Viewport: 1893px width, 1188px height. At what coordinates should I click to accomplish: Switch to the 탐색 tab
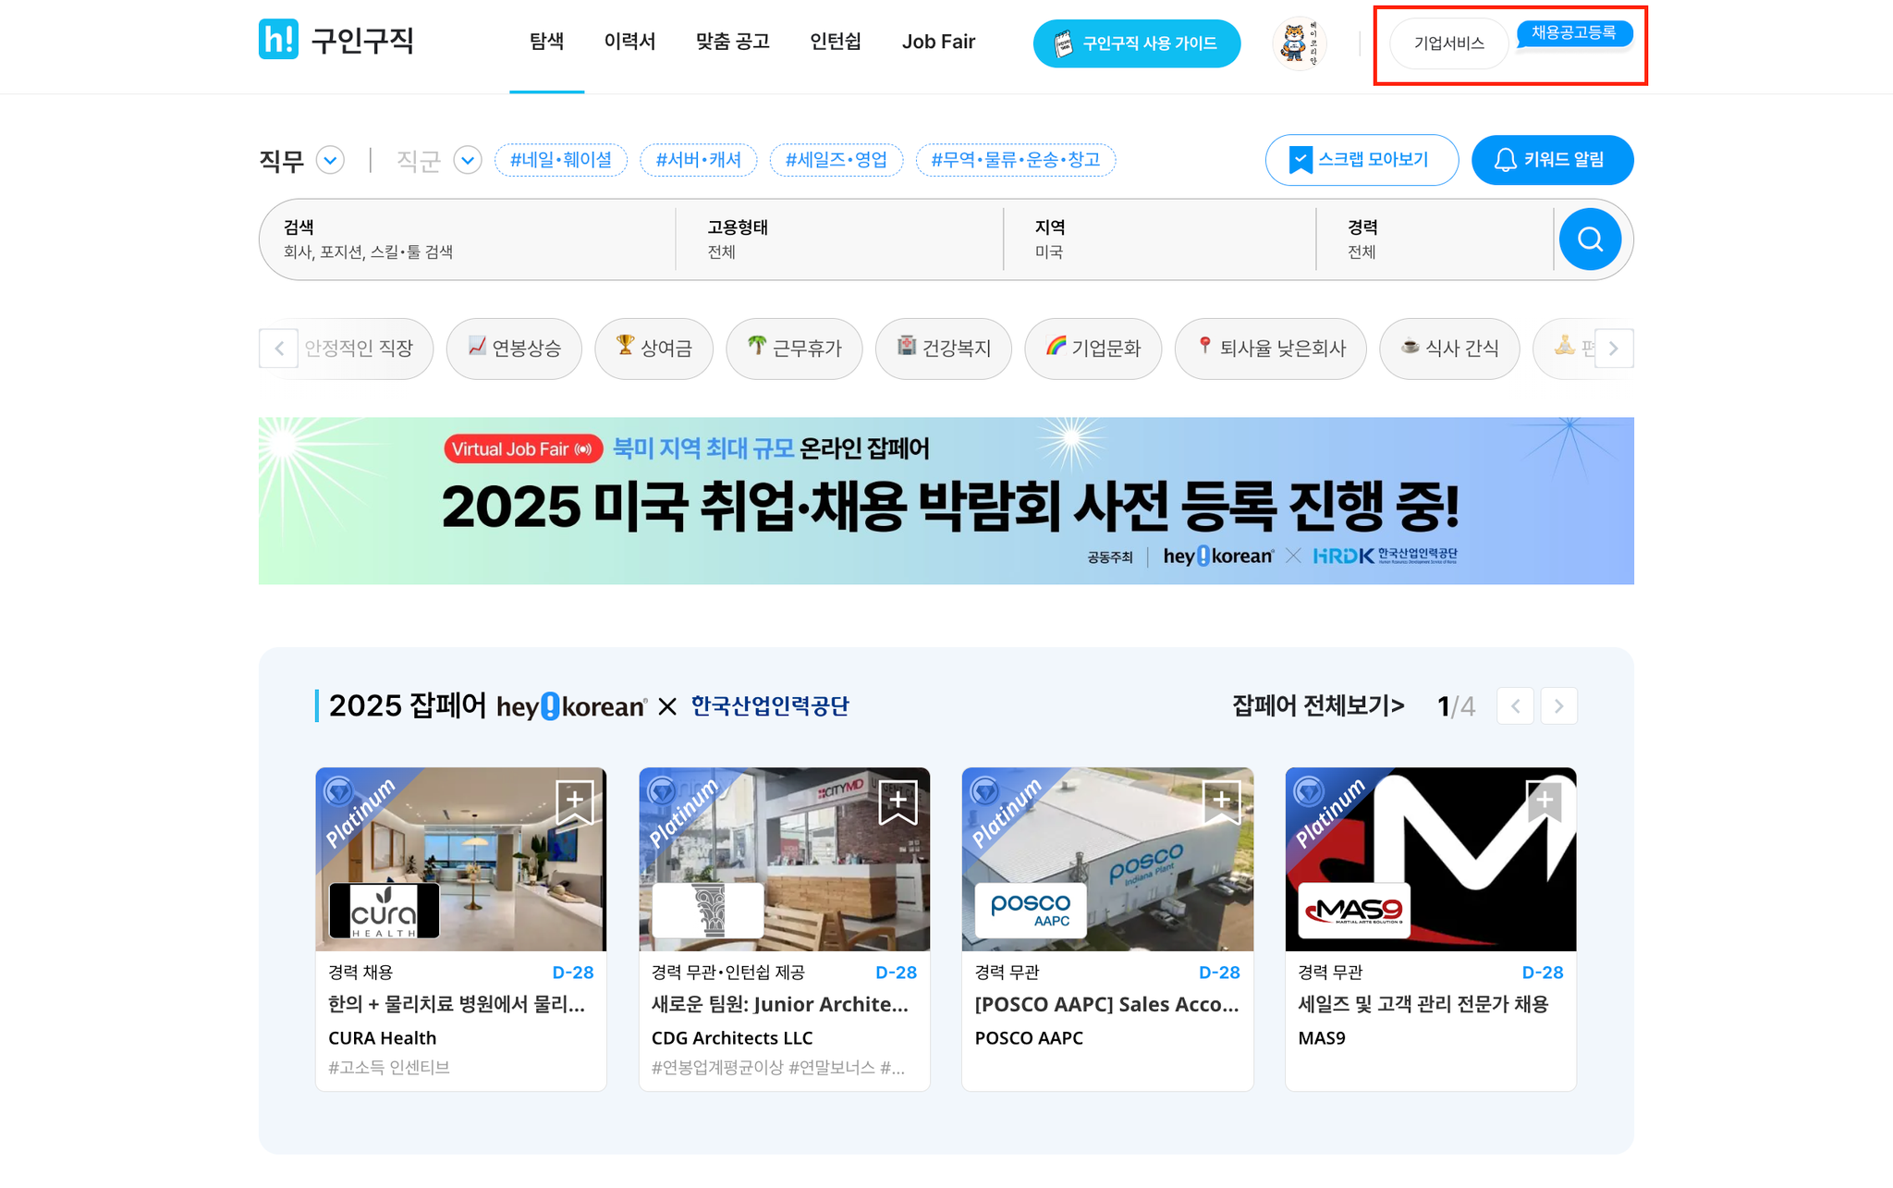tap(546, 42)
